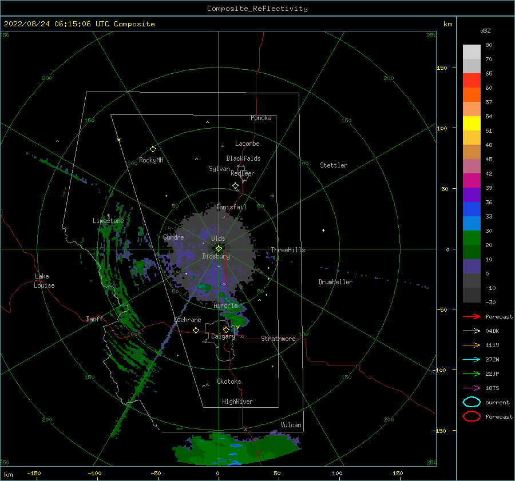Select the Strathmore label
The height and width of the screenshot is (481, 515).
pyautogui.click(x=278, y=339)
